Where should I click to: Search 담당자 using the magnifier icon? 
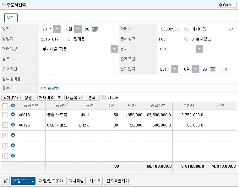click(x=68, y=39)
